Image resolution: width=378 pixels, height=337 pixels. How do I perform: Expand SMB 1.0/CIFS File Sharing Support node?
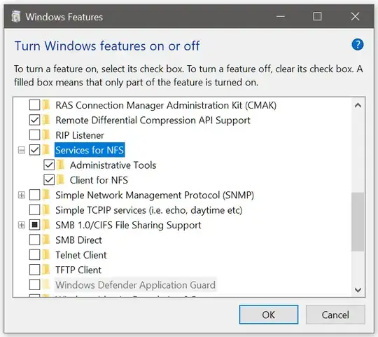pyautogui.click(x=22, y=225)
